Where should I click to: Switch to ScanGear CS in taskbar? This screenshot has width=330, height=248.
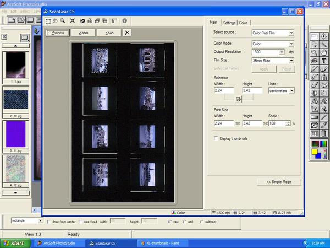111,244
